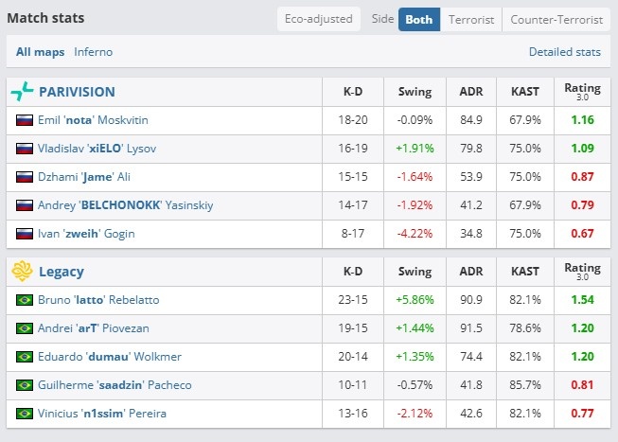Click the Russian flag beside xiELO

(25, 149)
